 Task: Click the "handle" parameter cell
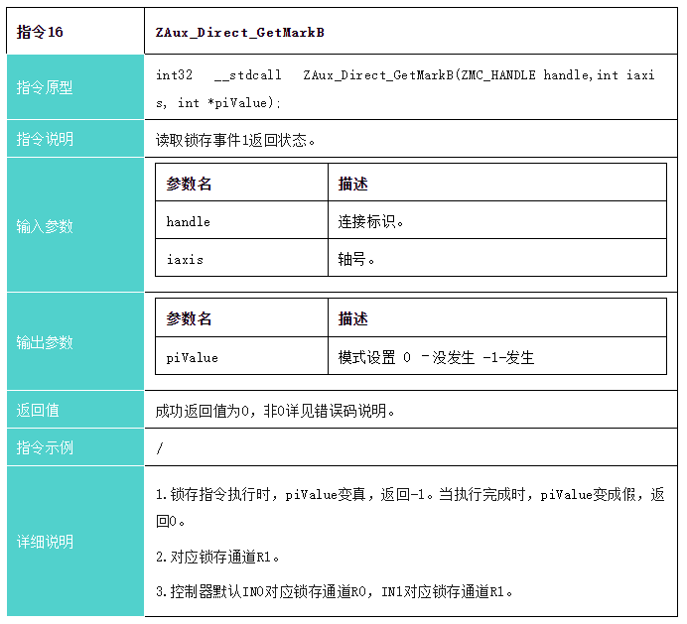click(x=241, y=220)
